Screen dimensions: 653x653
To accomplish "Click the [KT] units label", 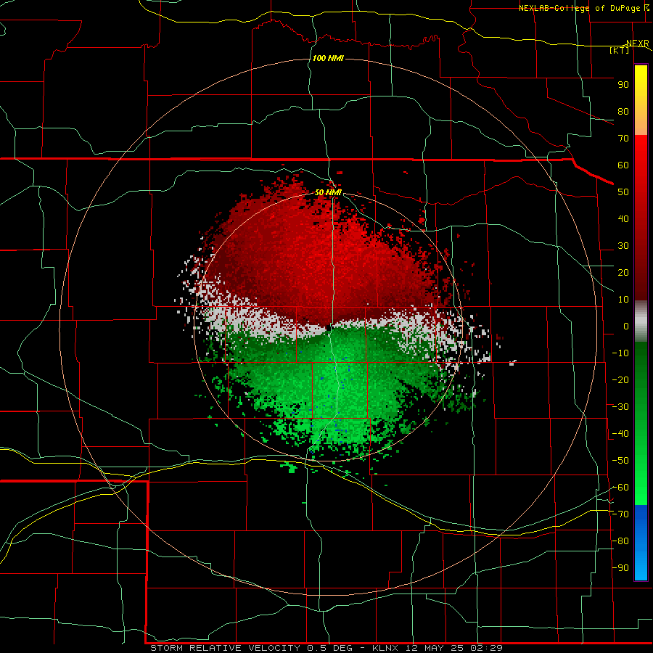I will tap(619, 50).
